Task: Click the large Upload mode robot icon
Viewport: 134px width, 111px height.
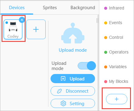Action: coord(73,33)
